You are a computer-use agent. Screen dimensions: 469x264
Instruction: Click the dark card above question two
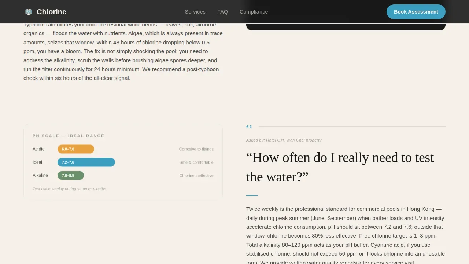point(346,27)
